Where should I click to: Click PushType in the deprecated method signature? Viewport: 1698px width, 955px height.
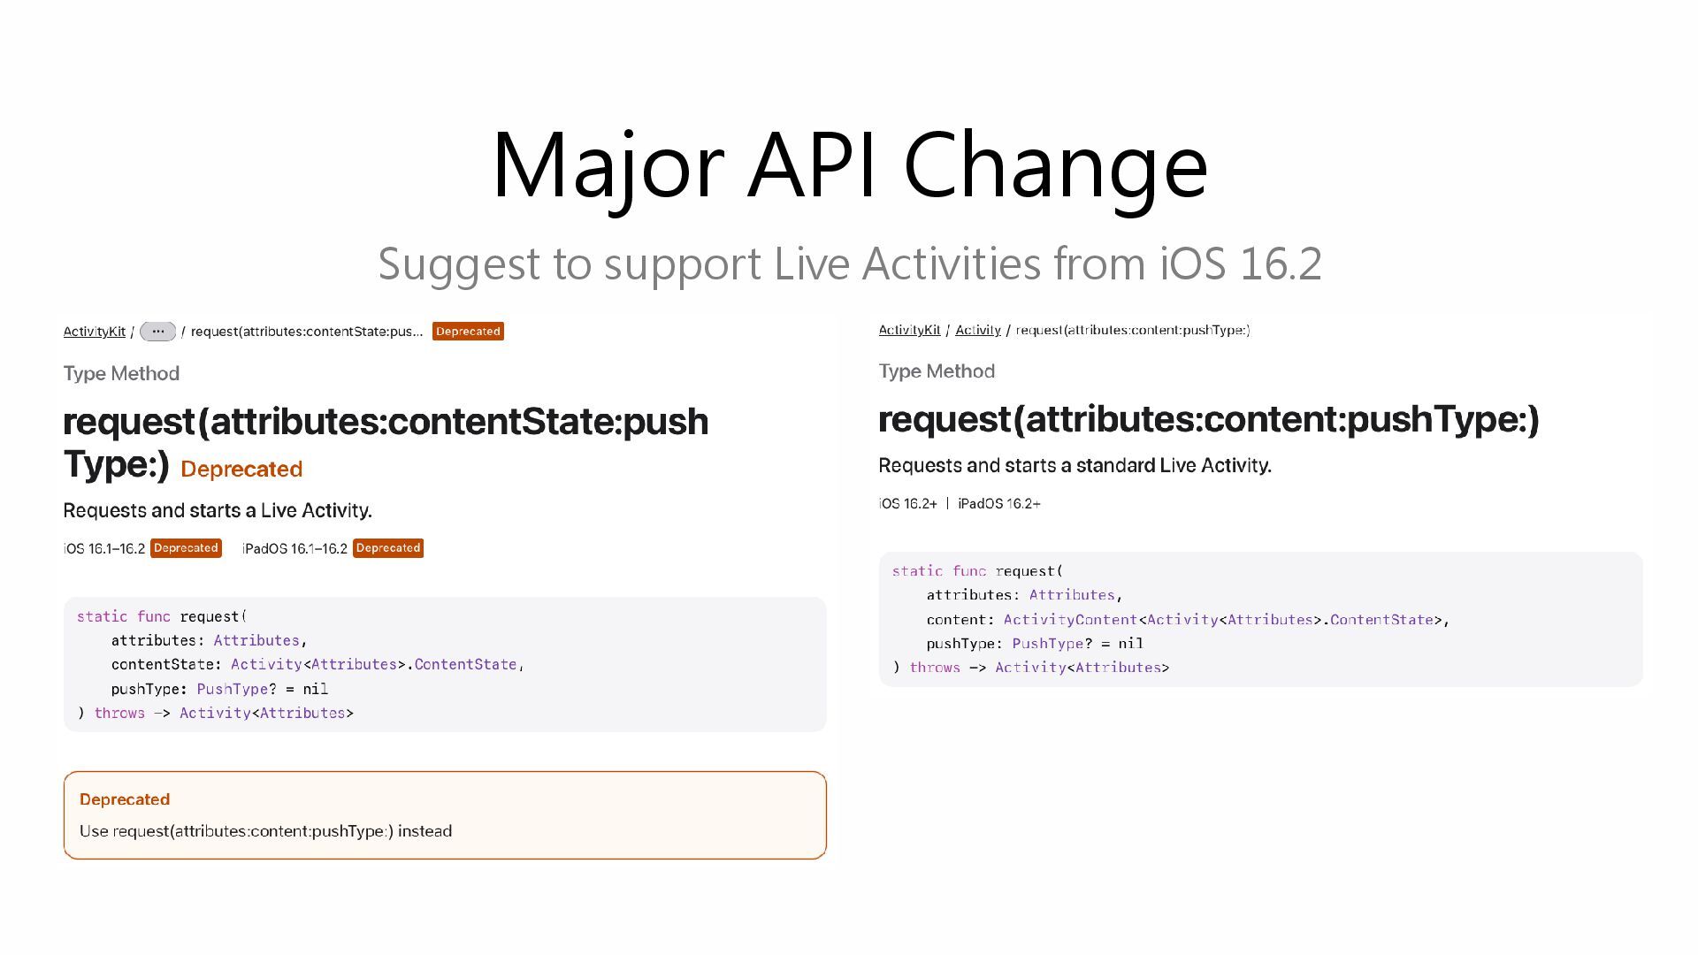pos(232,689)
